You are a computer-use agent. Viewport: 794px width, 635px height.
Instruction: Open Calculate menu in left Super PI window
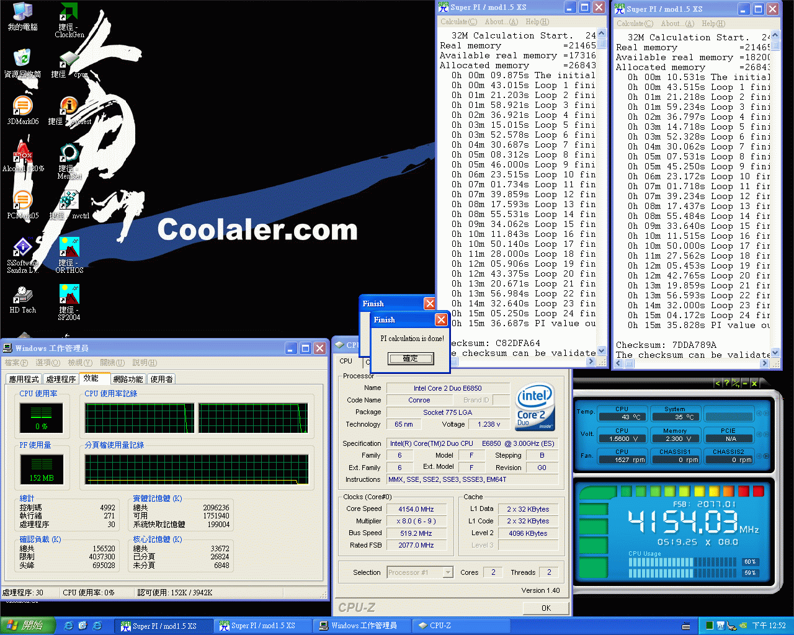point(459,22)
